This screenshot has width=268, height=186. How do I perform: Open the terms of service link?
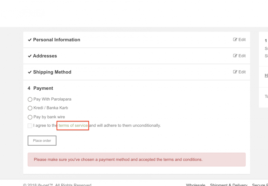pyautogui.click(x=73, y=126)
